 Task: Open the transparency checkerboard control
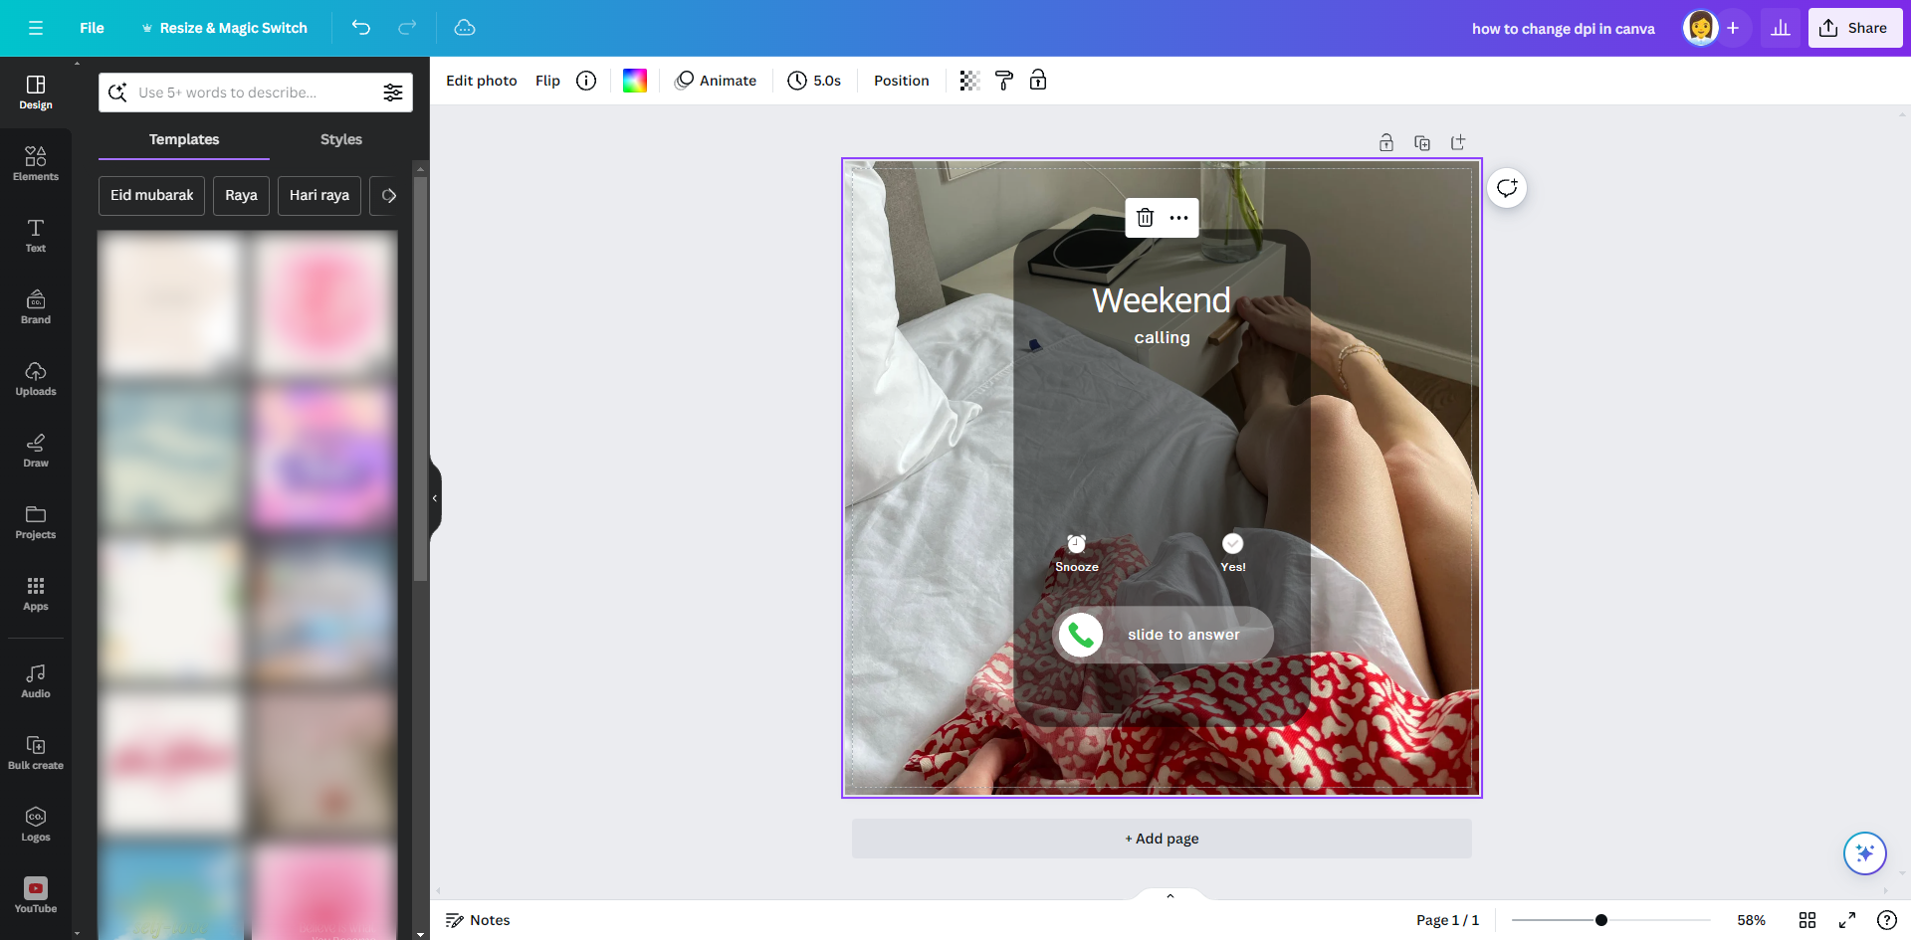point(969,81)
